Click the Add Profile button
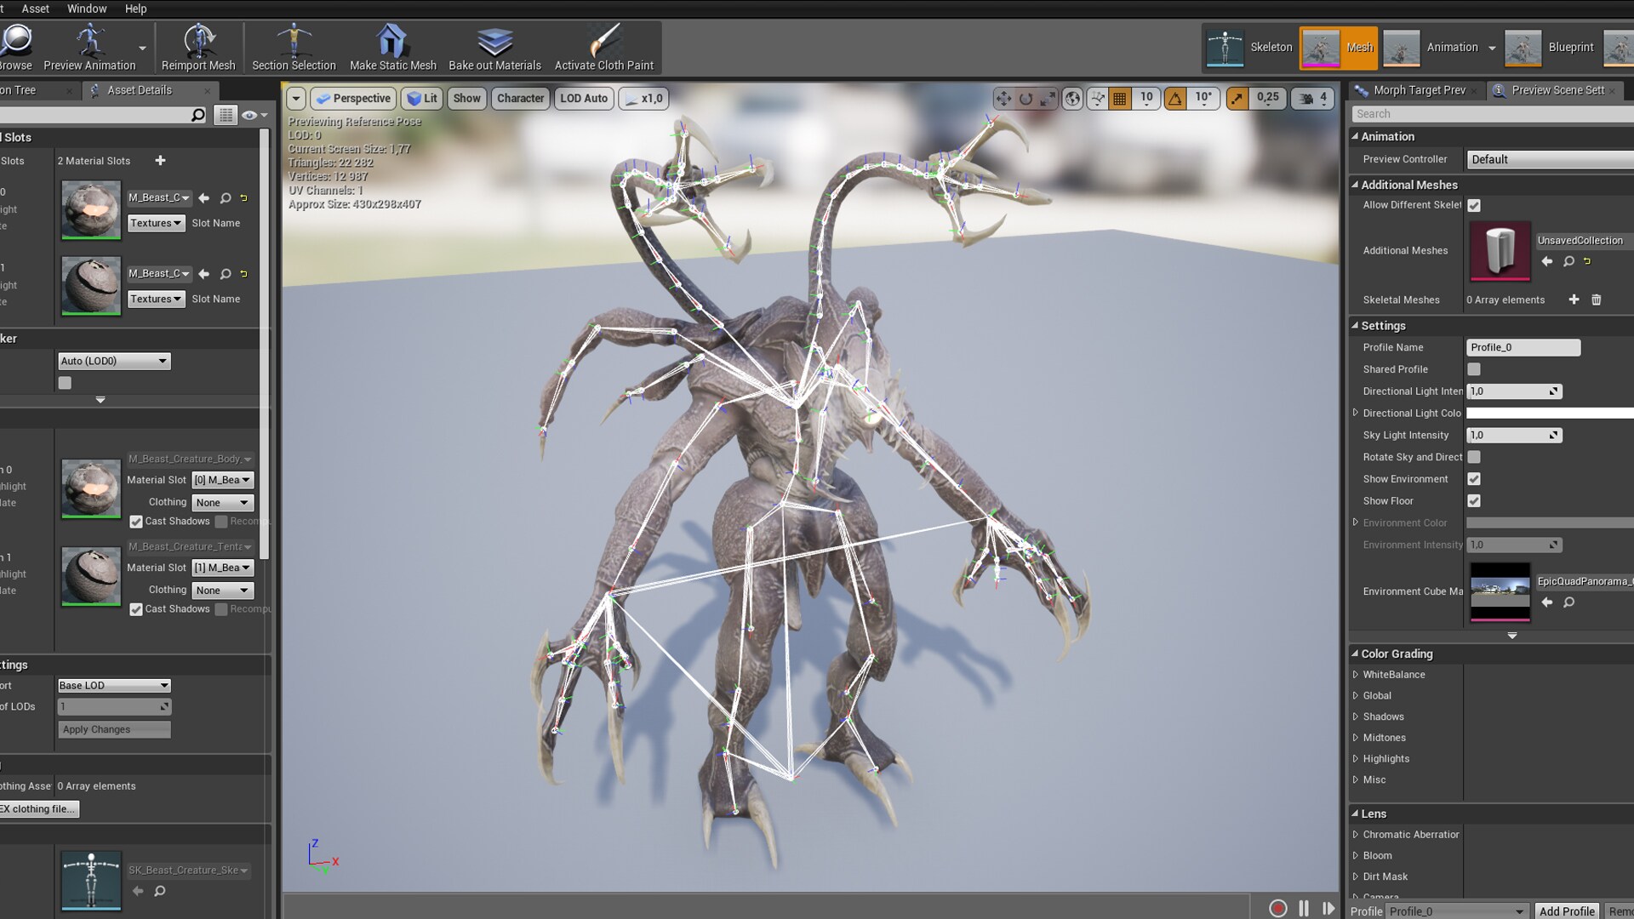This screenshot has width=1634, height=919. pyautogui.click(x=1567, y=910)
